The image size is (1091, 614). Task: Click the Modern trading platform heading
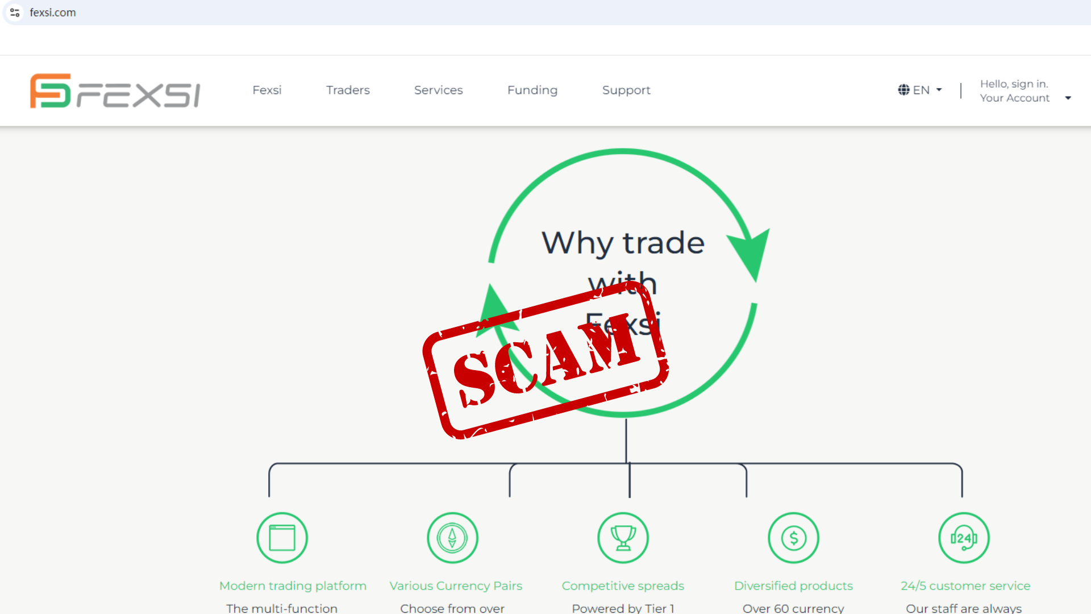pyautogui.click(x=293, y=586)
